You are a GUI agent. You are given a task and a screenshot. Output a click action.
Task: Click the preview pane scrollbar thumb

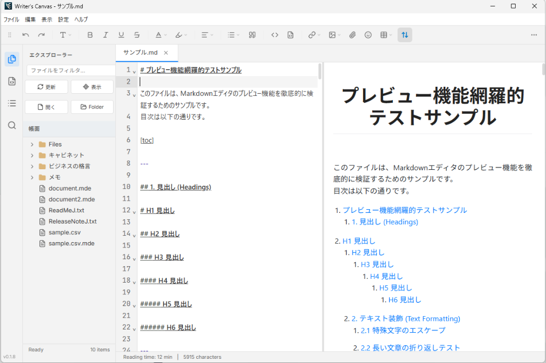[543, 69]
